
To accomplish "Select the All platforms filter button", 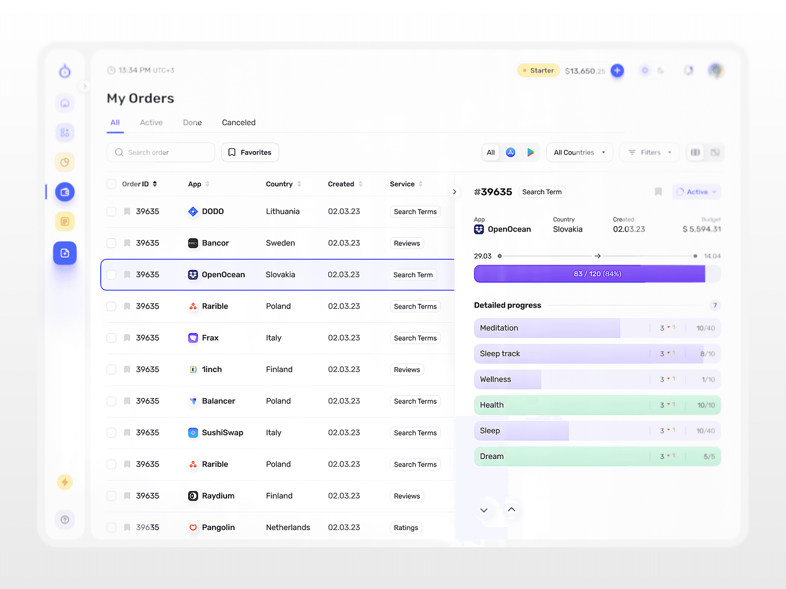I will pyautogui.click(x=491, y=153).
